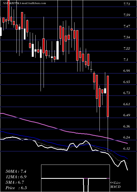Select the 7.22 price axis label
Viewport: 137px width, 192px height.
[127, 49]
